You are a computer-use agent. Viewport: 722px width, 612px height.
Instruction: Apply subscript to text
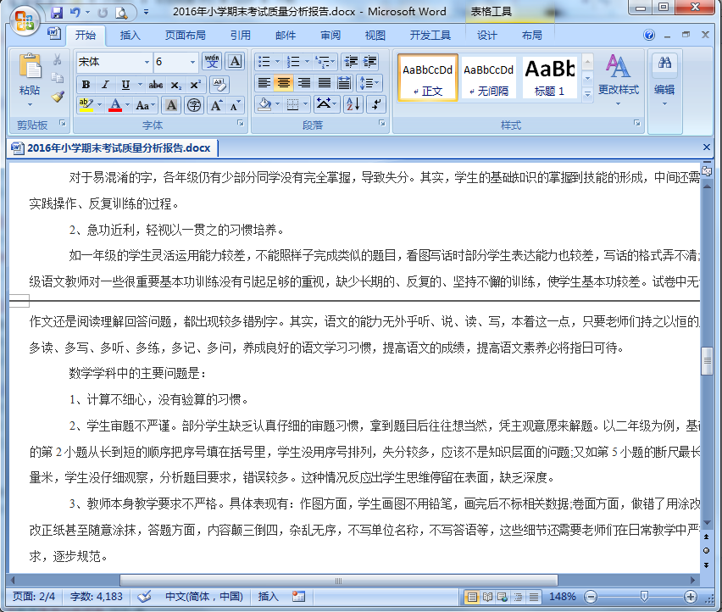click(175, 84)
